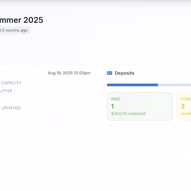Click the PAID label text
191x191 pixels.
116,99
